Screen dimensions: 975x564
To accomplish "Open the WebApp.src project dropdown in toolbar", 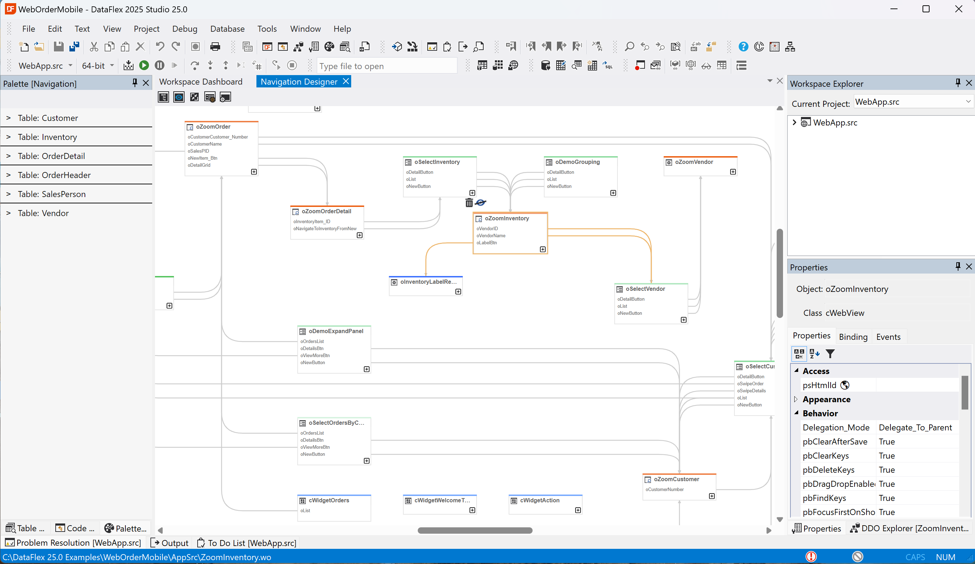I will tap(70, 66).
